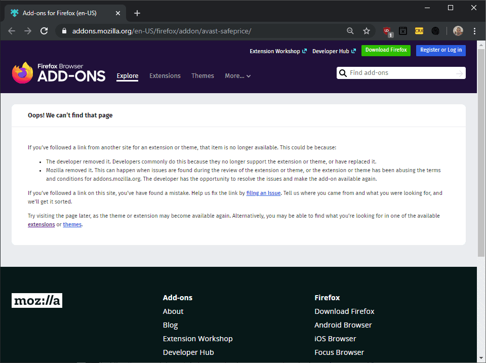Bookmark this page with the star icon
Screen dimensions: 486x363
click(x=367, y=31)
